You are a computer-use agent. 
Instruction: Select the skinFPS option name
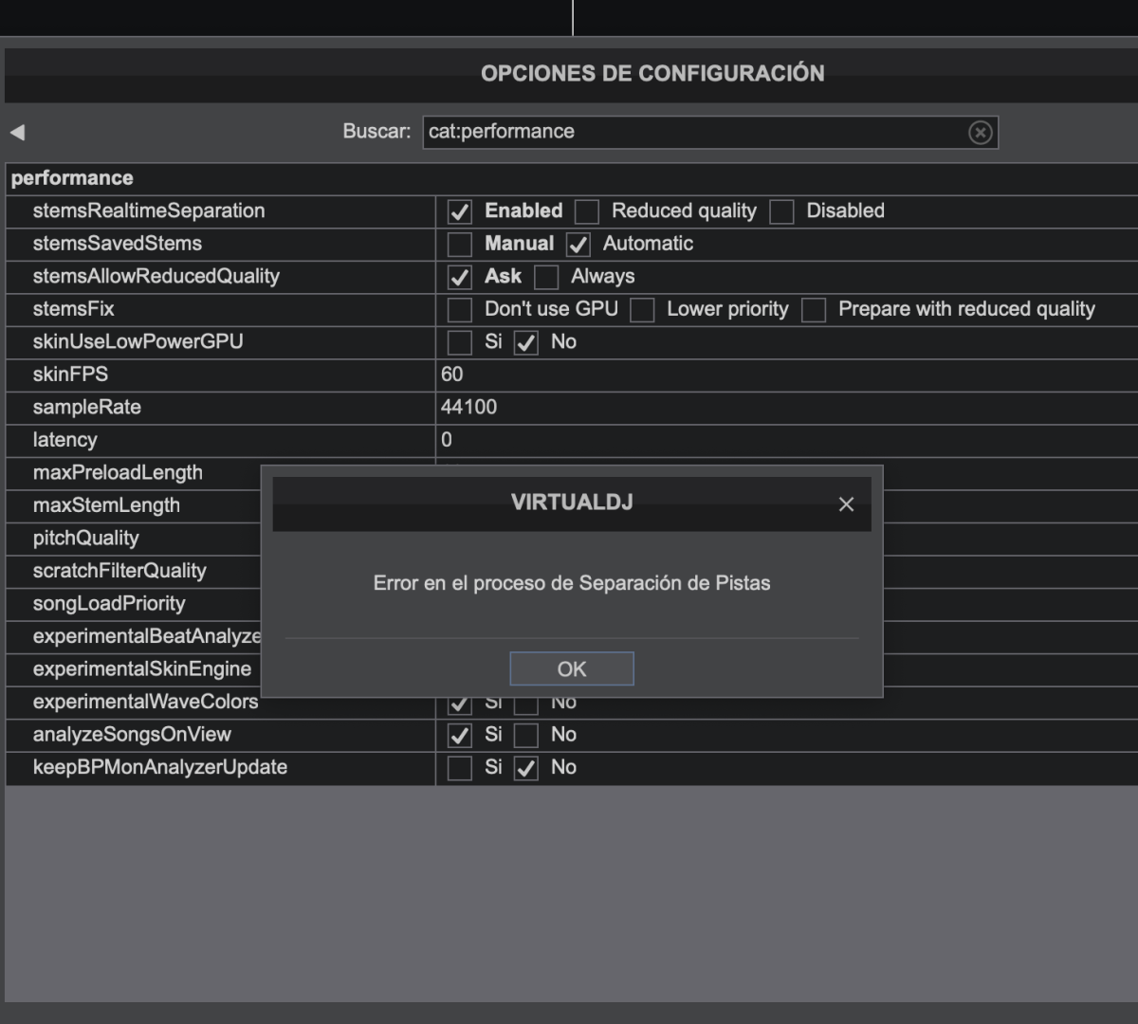point(70,375)
